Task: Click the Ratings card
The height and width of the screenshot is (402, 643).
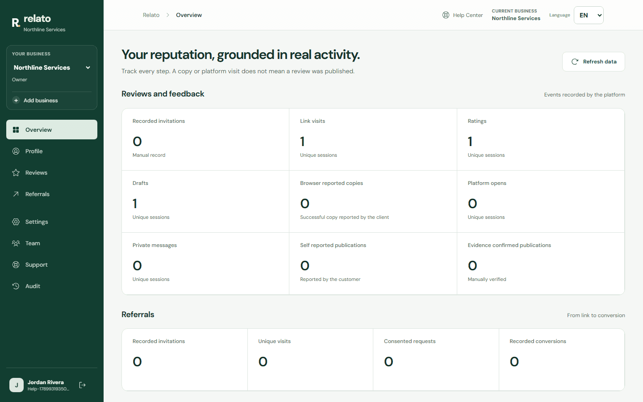Action: [541, 139]
